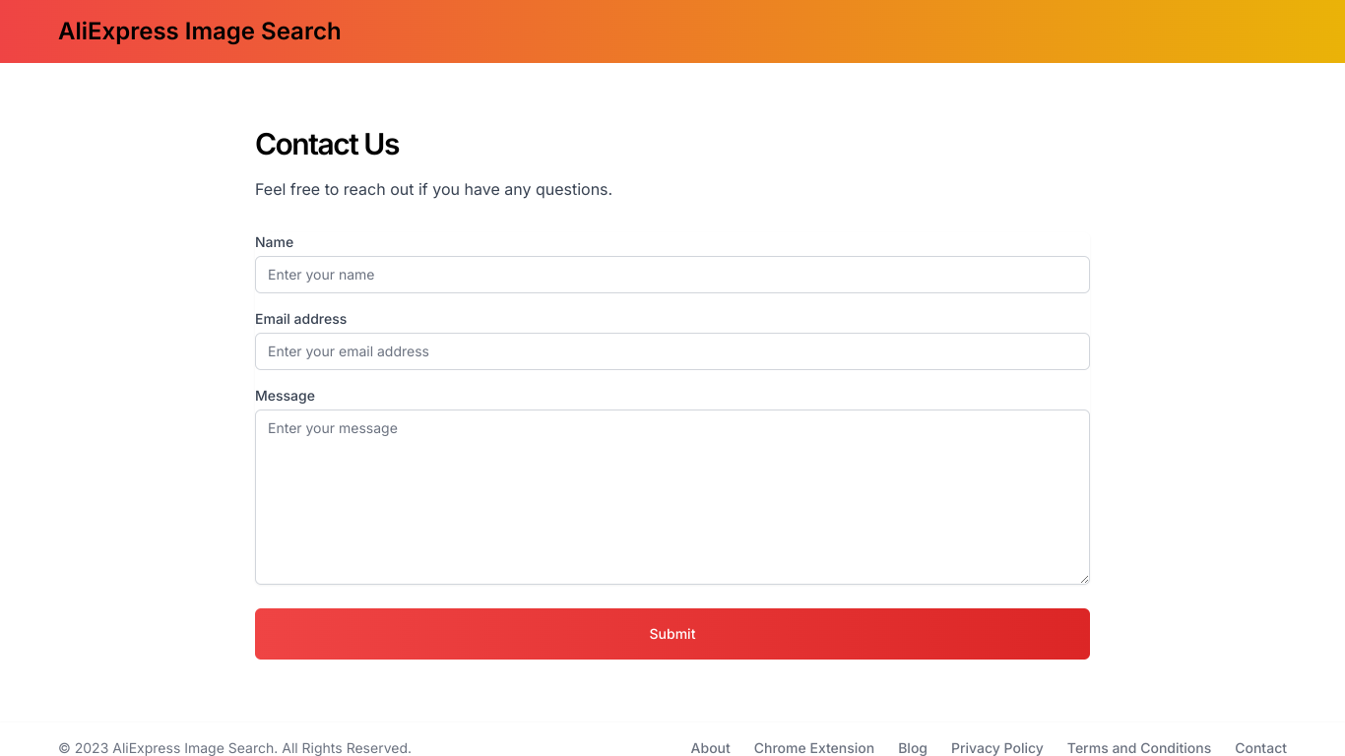
Task: Grab the Message box resize handle
Action: (x=1084, y=579)
